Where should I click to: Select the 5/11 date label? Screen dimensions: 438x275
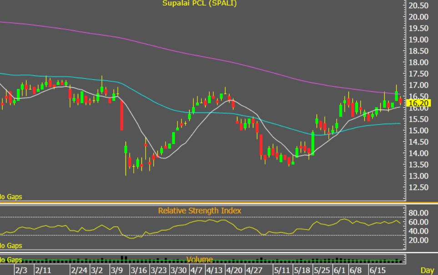point(282,270)
